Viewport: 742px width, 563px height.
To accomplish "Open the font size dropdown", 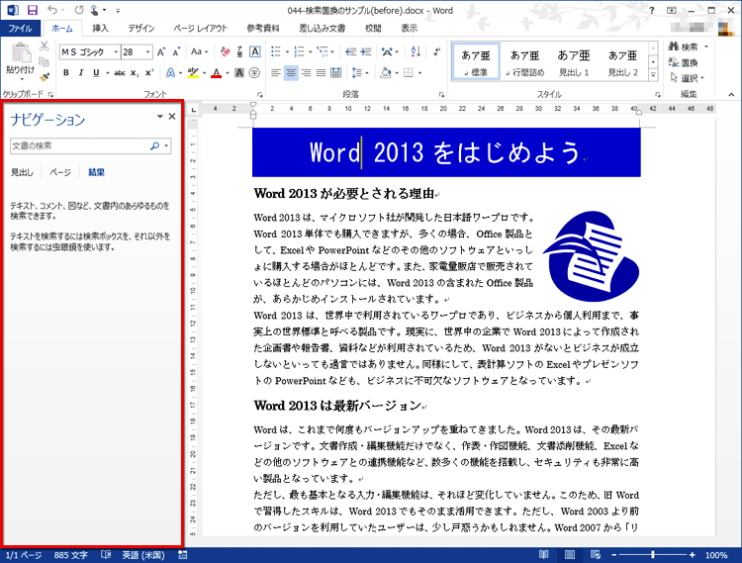I will coord(148,52).
